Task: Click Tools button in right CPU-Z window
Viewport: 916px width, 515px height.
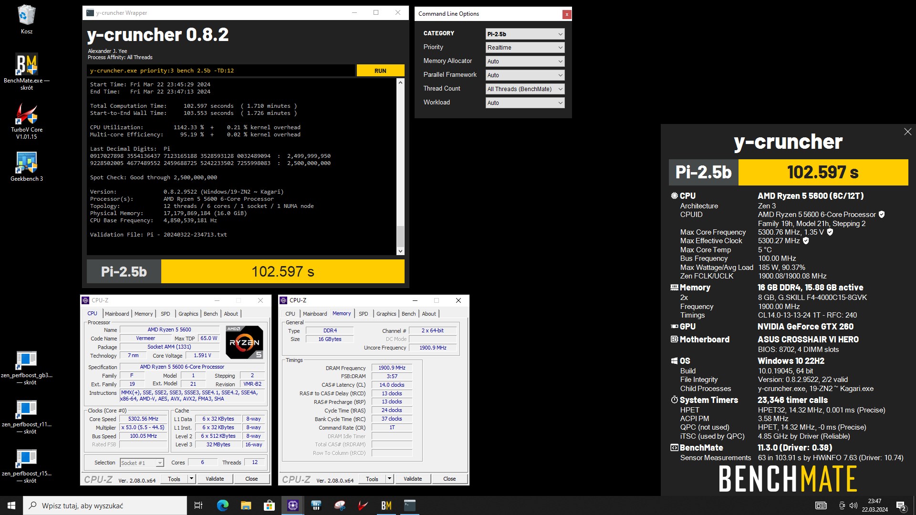Action: click(372, 479)
